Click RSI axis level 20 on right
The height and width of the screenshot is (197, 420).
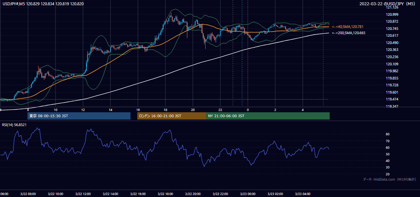pyautogui.click(x=388, y=174)
